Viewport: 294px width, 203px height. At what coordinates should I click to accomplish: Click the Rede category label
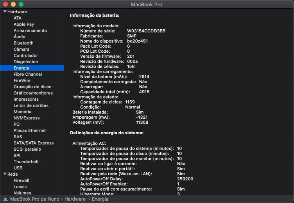[x=13, y=174]
